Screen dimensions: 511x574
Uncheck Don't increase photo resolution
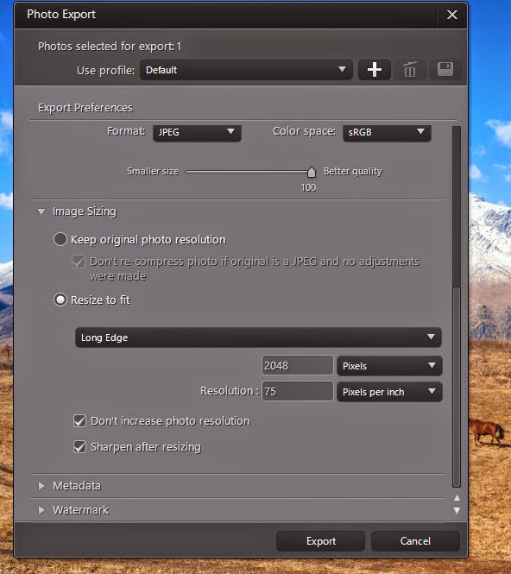[79, 421]
